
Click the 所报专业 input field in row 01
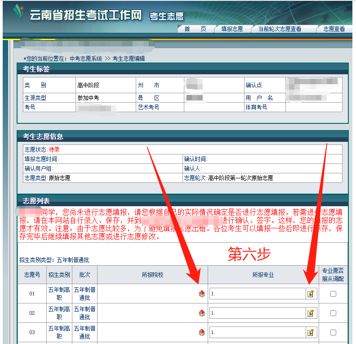[258, 294]
